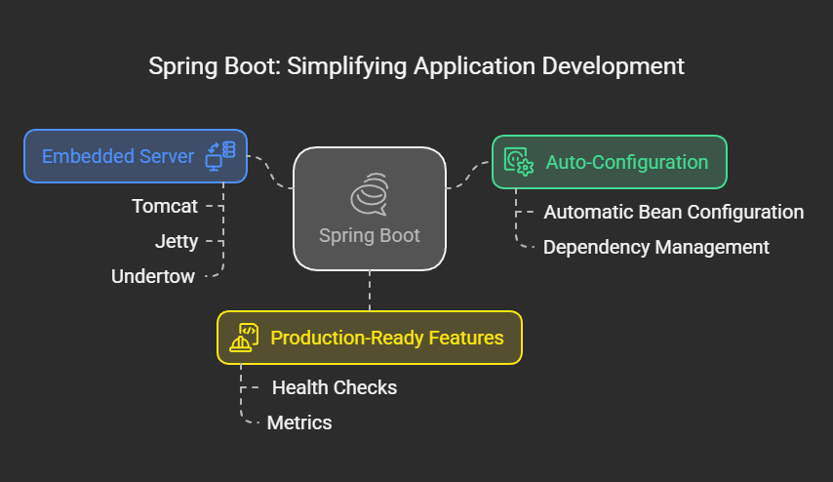Click the Jetty item

pos(177,241)
